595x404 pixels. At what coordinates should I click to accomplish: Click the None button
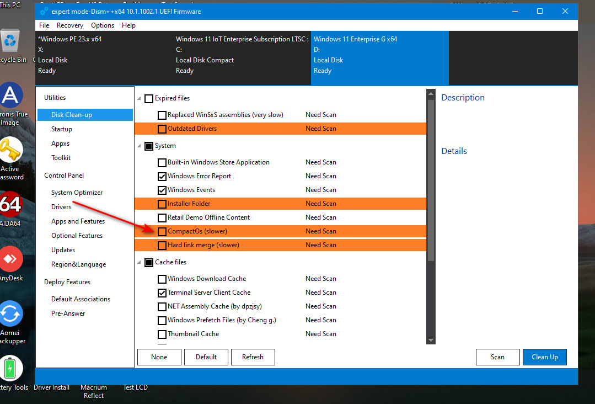[x=159, y=357]
